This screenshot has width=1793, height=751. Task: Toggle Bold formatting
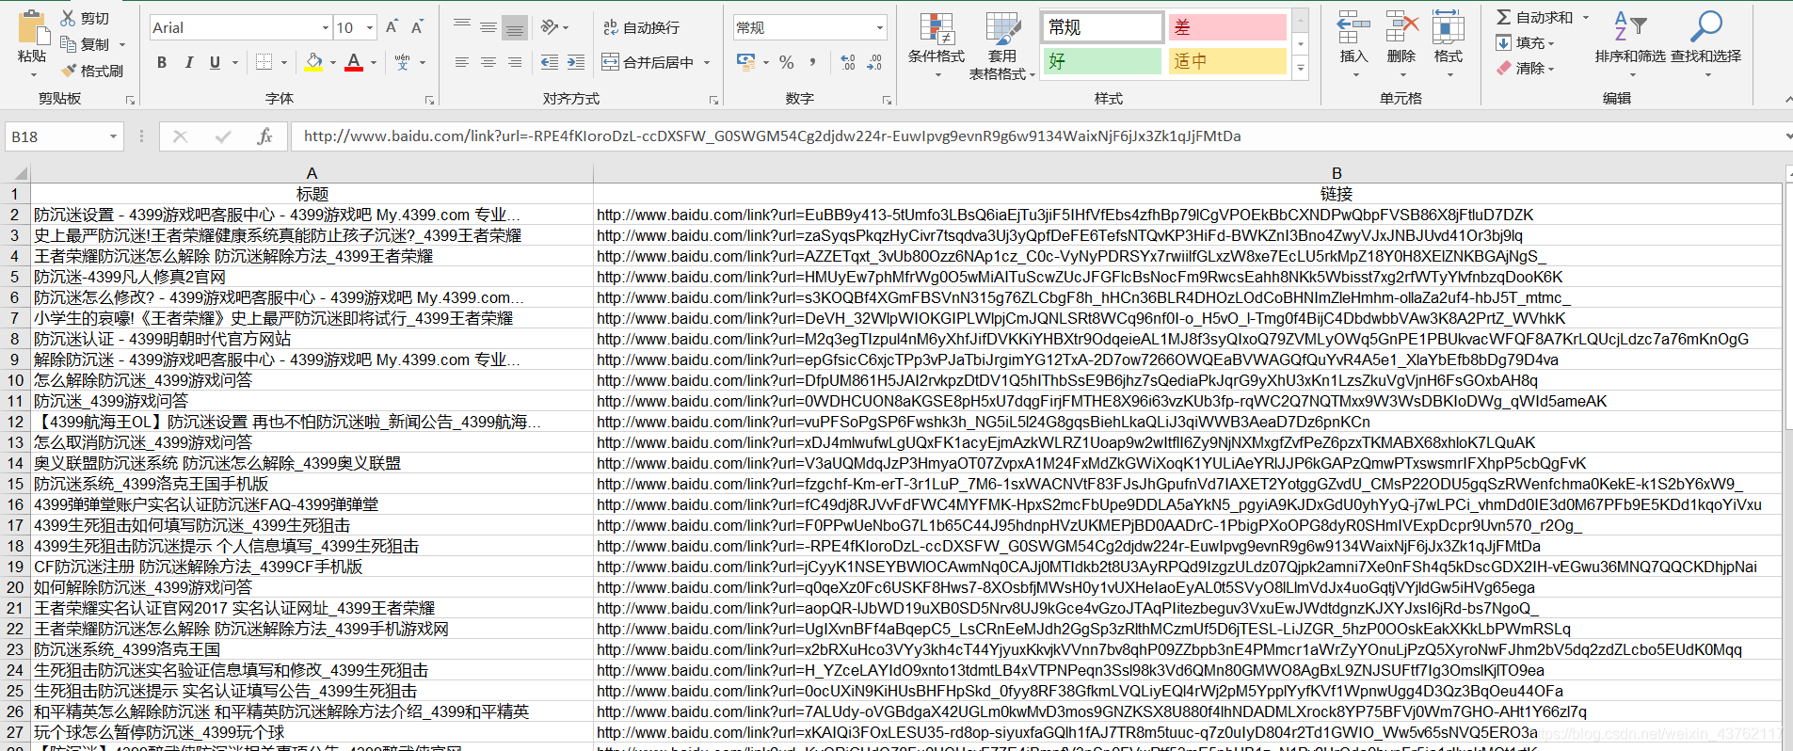point(162,62)
